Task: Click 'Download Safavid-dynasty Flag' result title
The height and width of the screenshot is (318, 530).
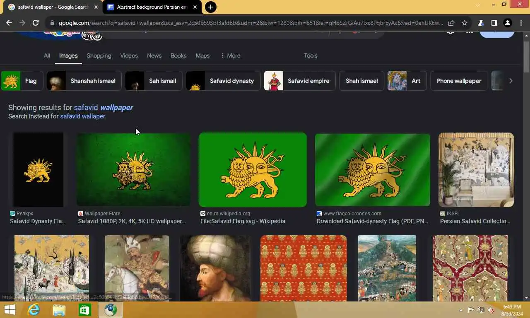Action: (x=372, y=221)
